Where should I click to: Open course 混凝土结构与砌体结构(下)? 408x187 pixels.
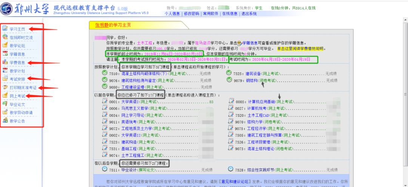[144, 74]
